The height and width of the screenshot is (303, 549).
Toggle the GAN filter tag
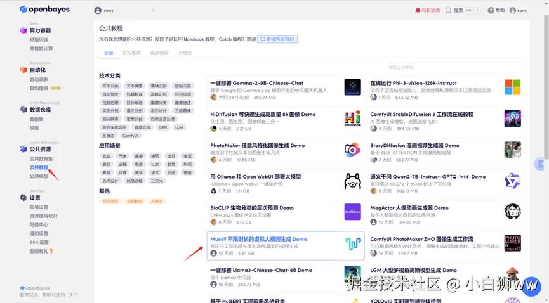point(163,127)
